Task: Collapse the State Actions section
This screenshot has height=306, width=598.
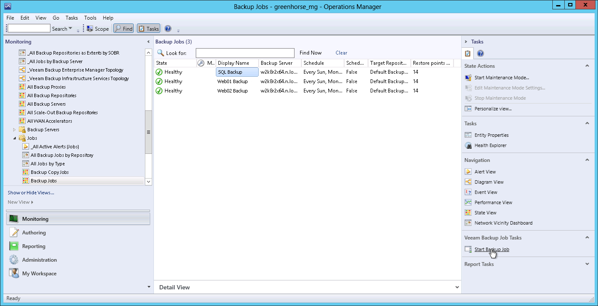Action: (587, 66)
